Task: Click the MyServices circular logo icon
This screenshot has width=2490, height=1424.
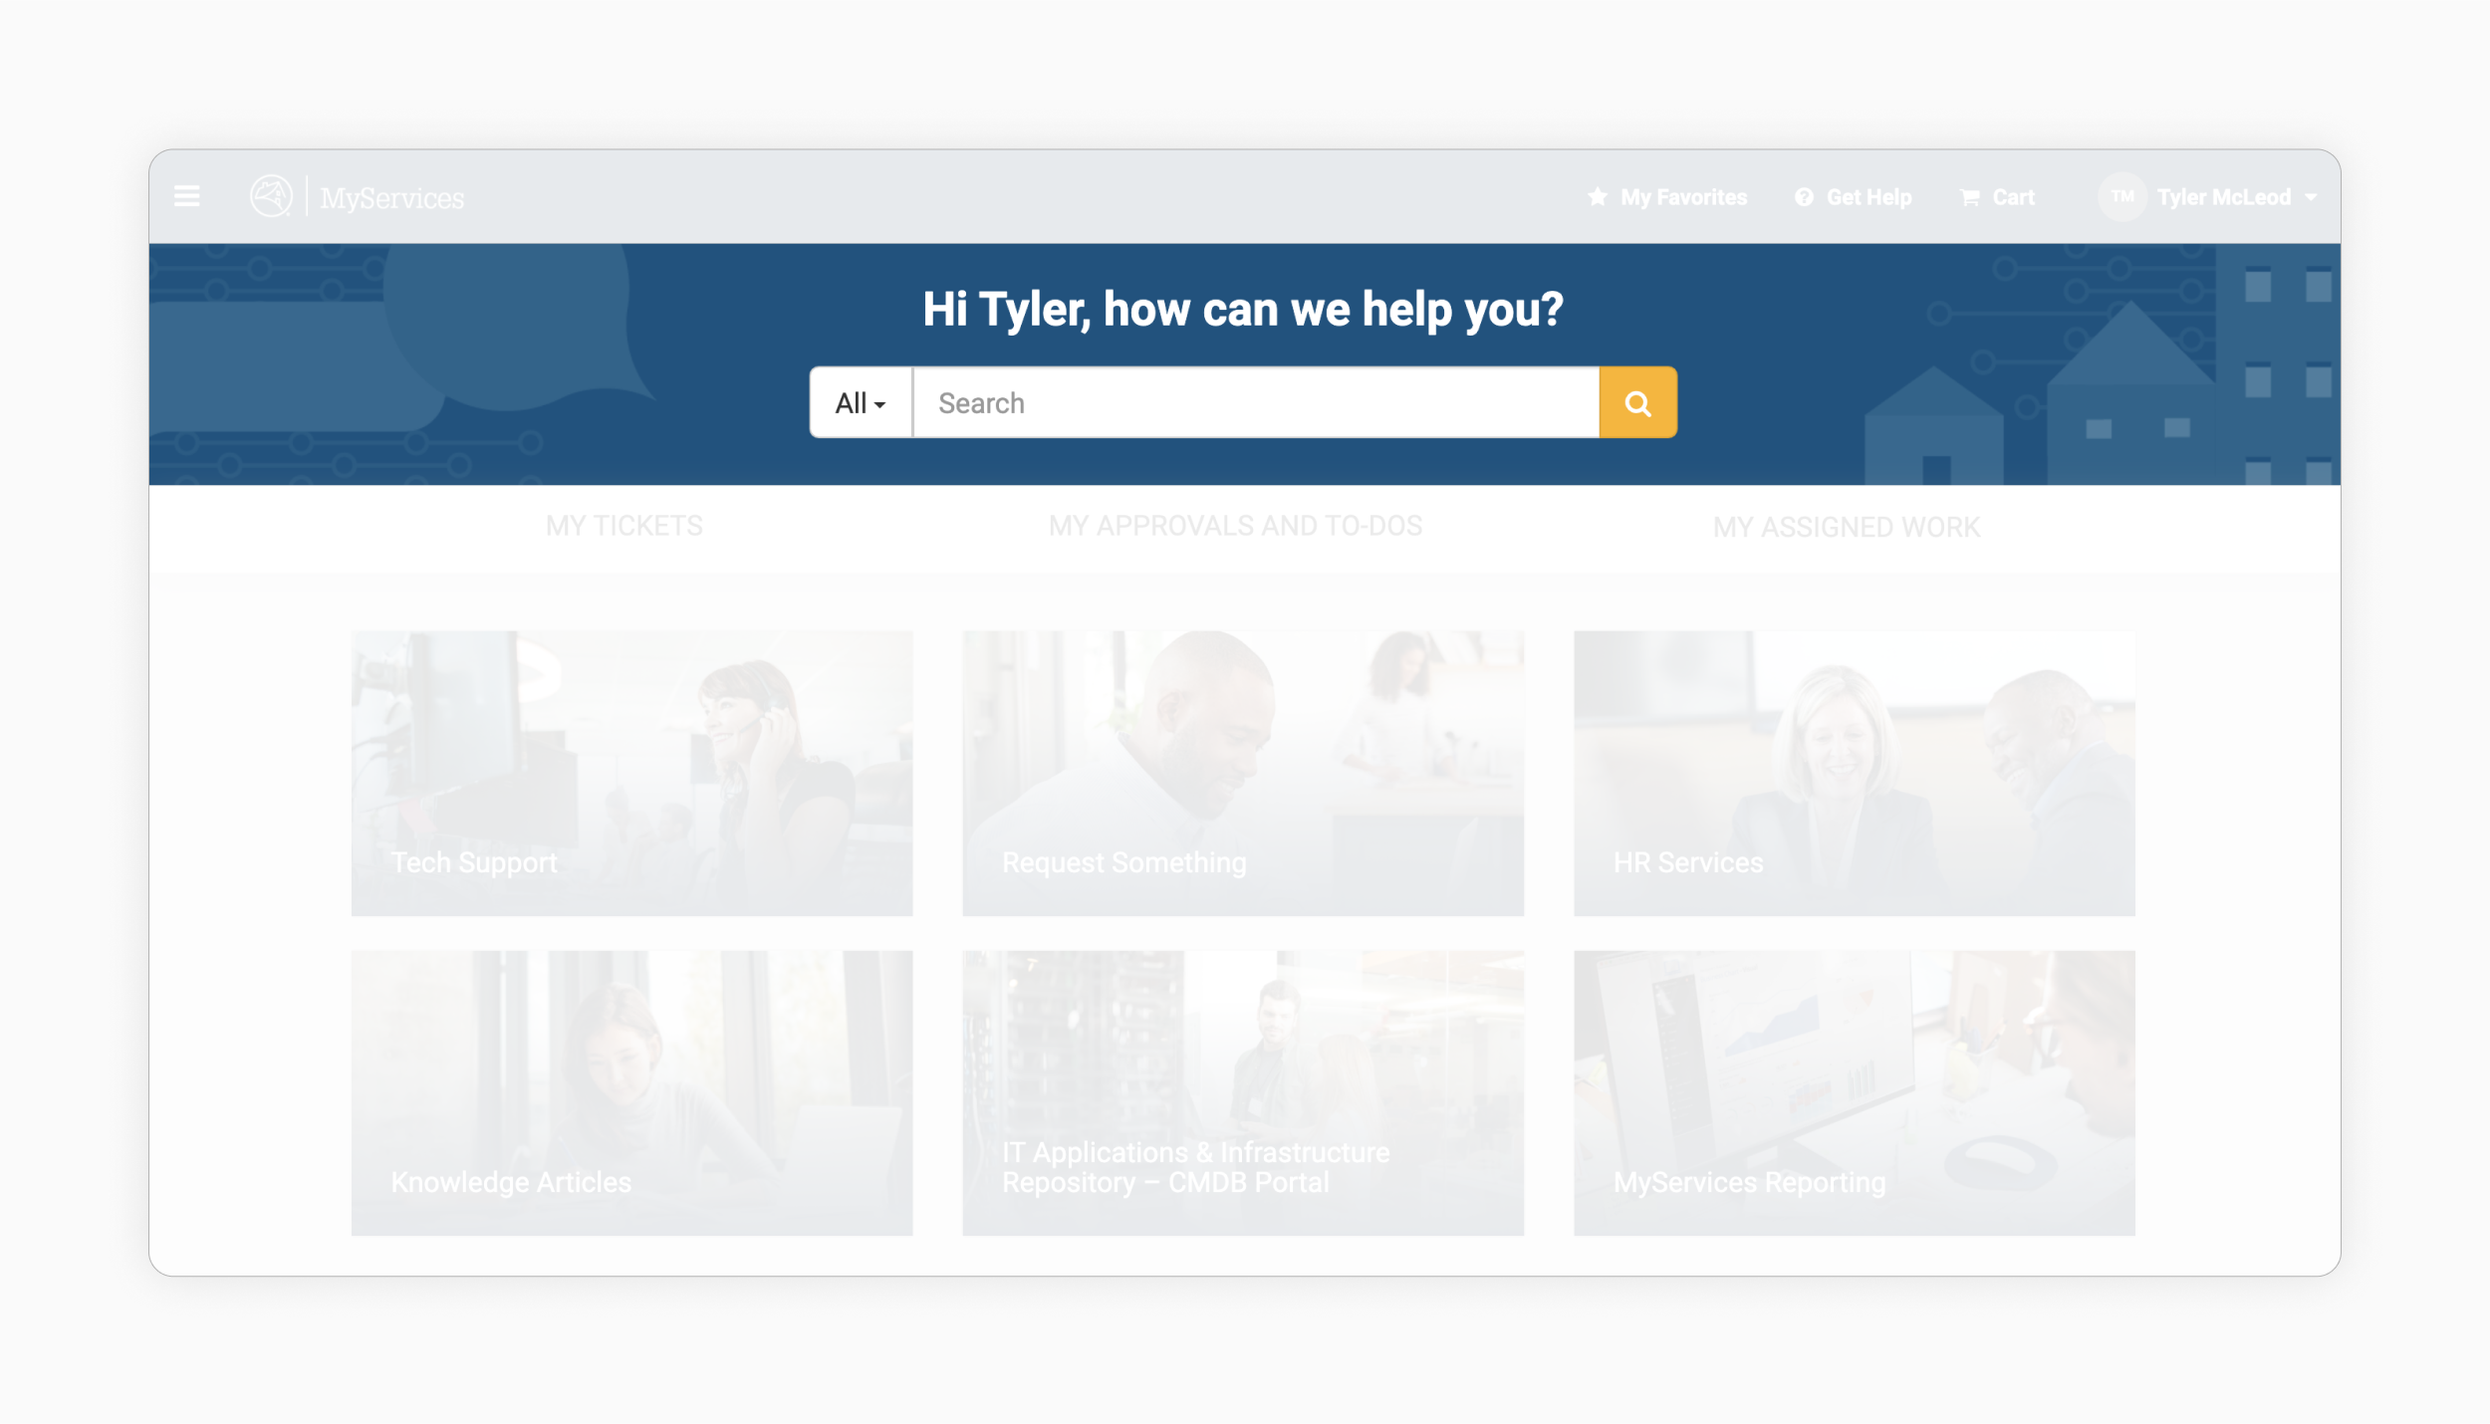Action: click(x=271, y=196)
